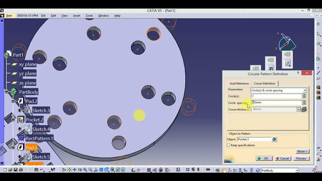Image resolution: width=322 pixels, height=181 pixels.
Task: Select the Crown Definition tab
Action: (x=264, y=83)
